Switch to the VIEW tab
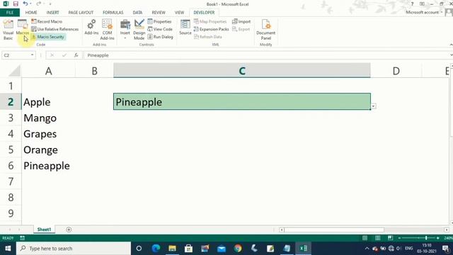 click(179, 13)
